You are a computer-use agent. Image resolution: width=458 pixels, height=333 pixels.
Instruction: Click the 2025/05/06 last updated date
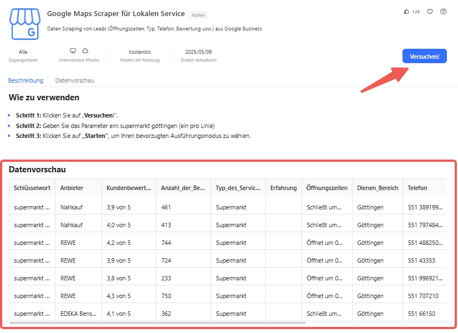pos(199,52)
